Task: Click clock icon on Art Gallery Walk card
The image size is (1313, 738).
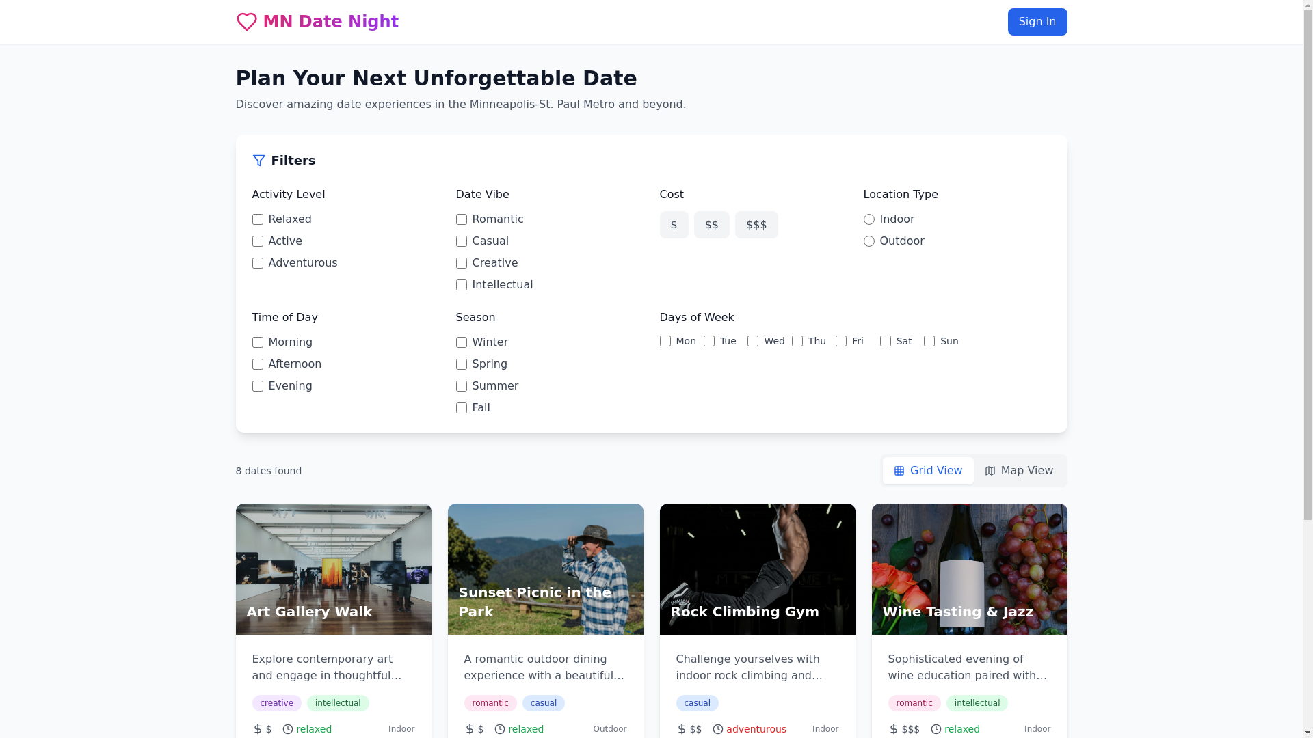Action: [288, 729]
